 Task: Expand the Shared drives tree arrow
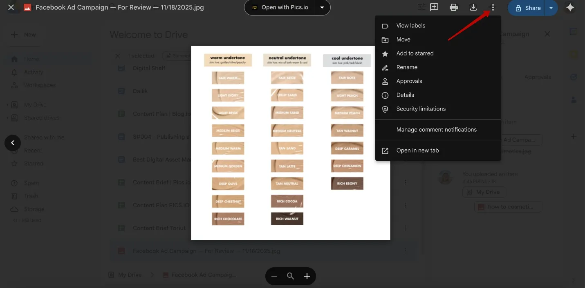click(x=7, y=118)
